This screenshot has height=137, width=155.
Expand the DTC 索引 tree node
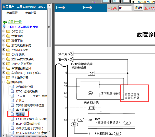[x=4, y=31]
